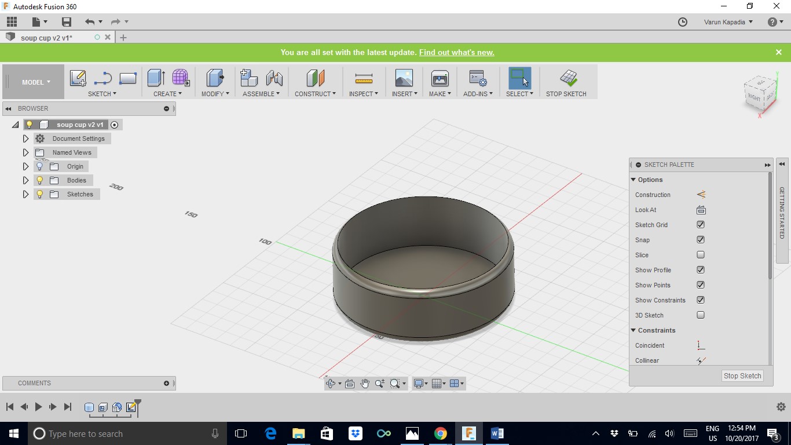Toggle the Show Constraints checkbox

click(701, 300)
